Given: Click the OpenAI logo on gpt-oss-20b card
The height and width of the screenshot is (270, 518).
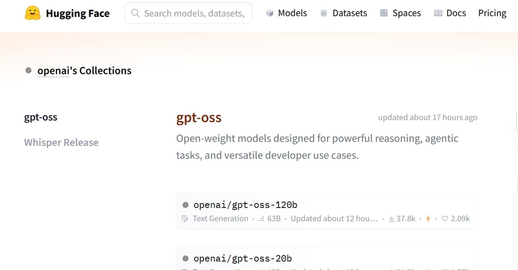Looking at the screenshot, I should point(186,258).
